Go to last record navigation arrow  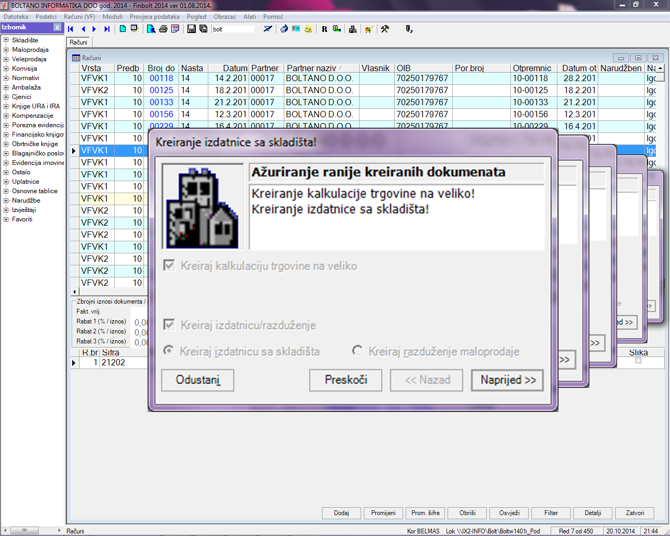pos(107,29)
